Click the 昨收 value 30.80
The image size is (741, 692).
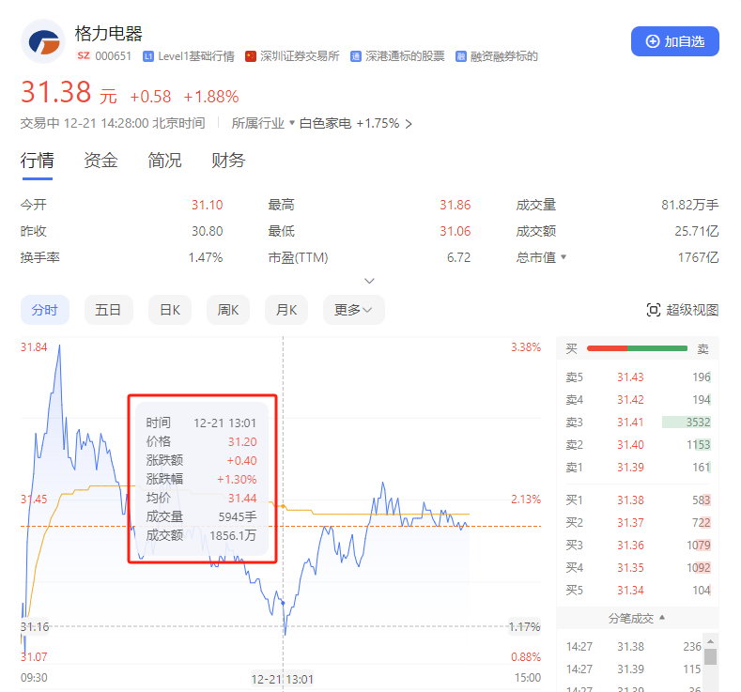[207, 231]
